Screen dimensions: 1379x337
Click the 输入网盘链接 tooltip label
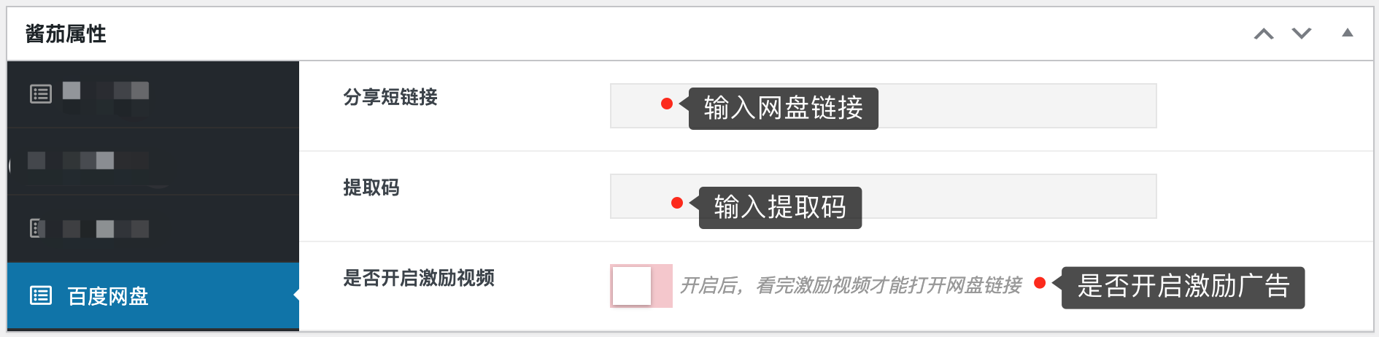783,109
